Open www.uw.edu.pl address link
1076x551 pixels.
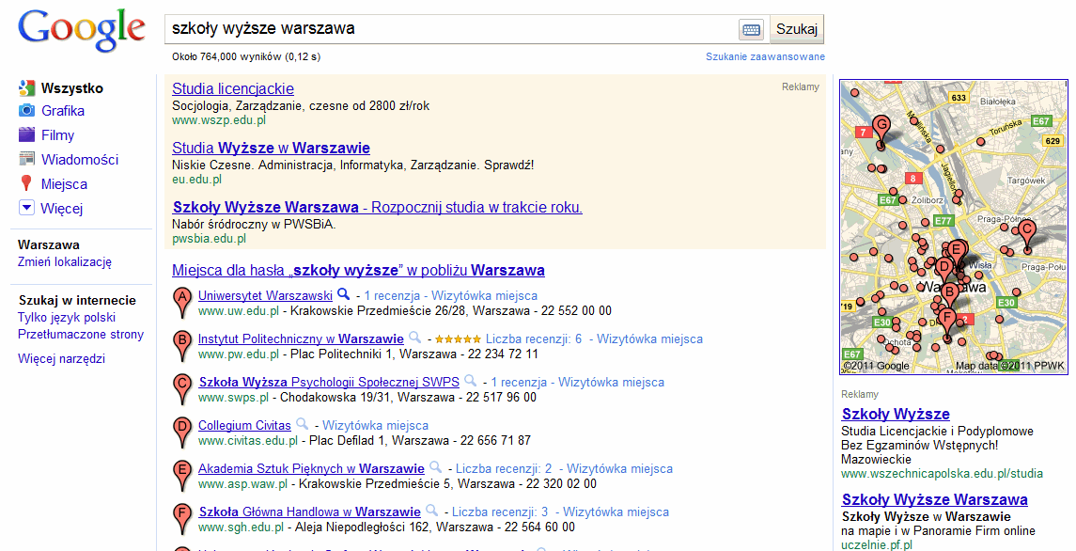[239, 310]
